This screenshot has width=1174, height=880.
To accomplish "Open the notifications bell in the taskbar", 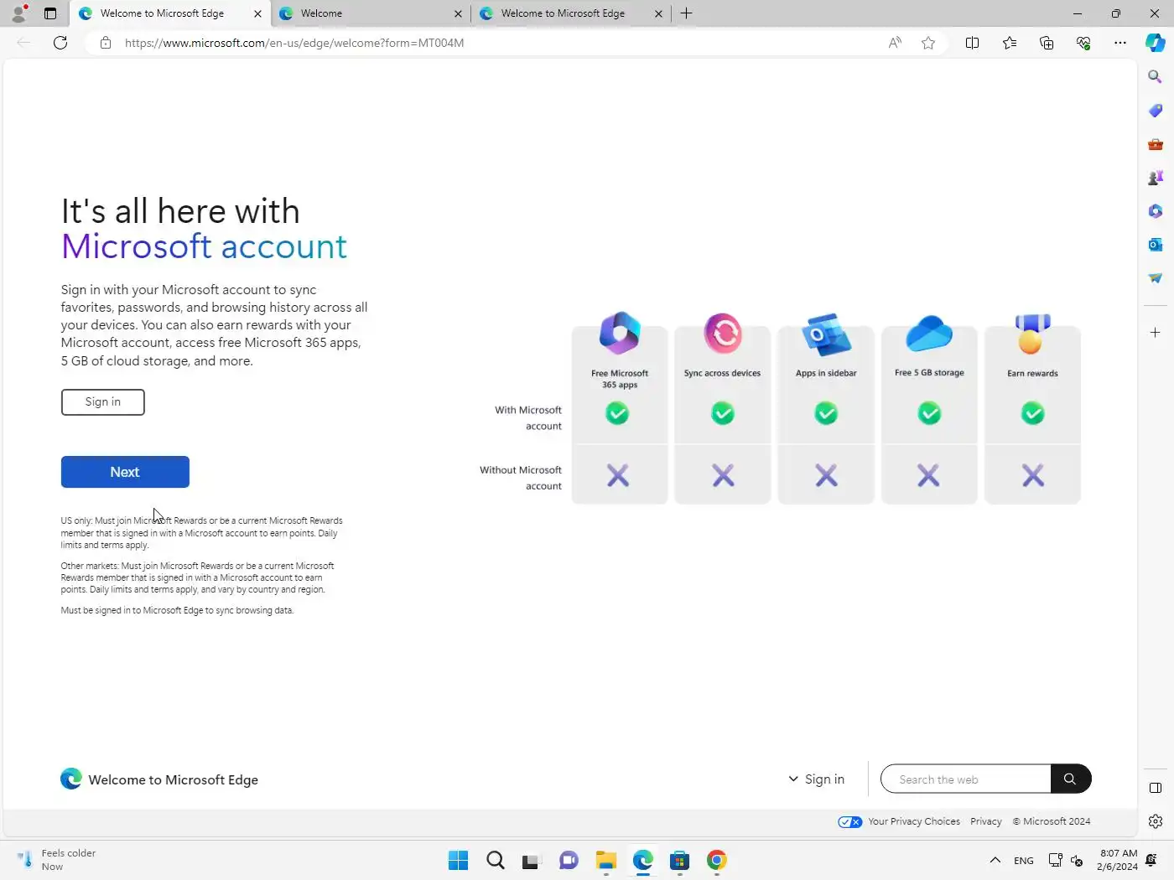I will (x=1151, y=861).
